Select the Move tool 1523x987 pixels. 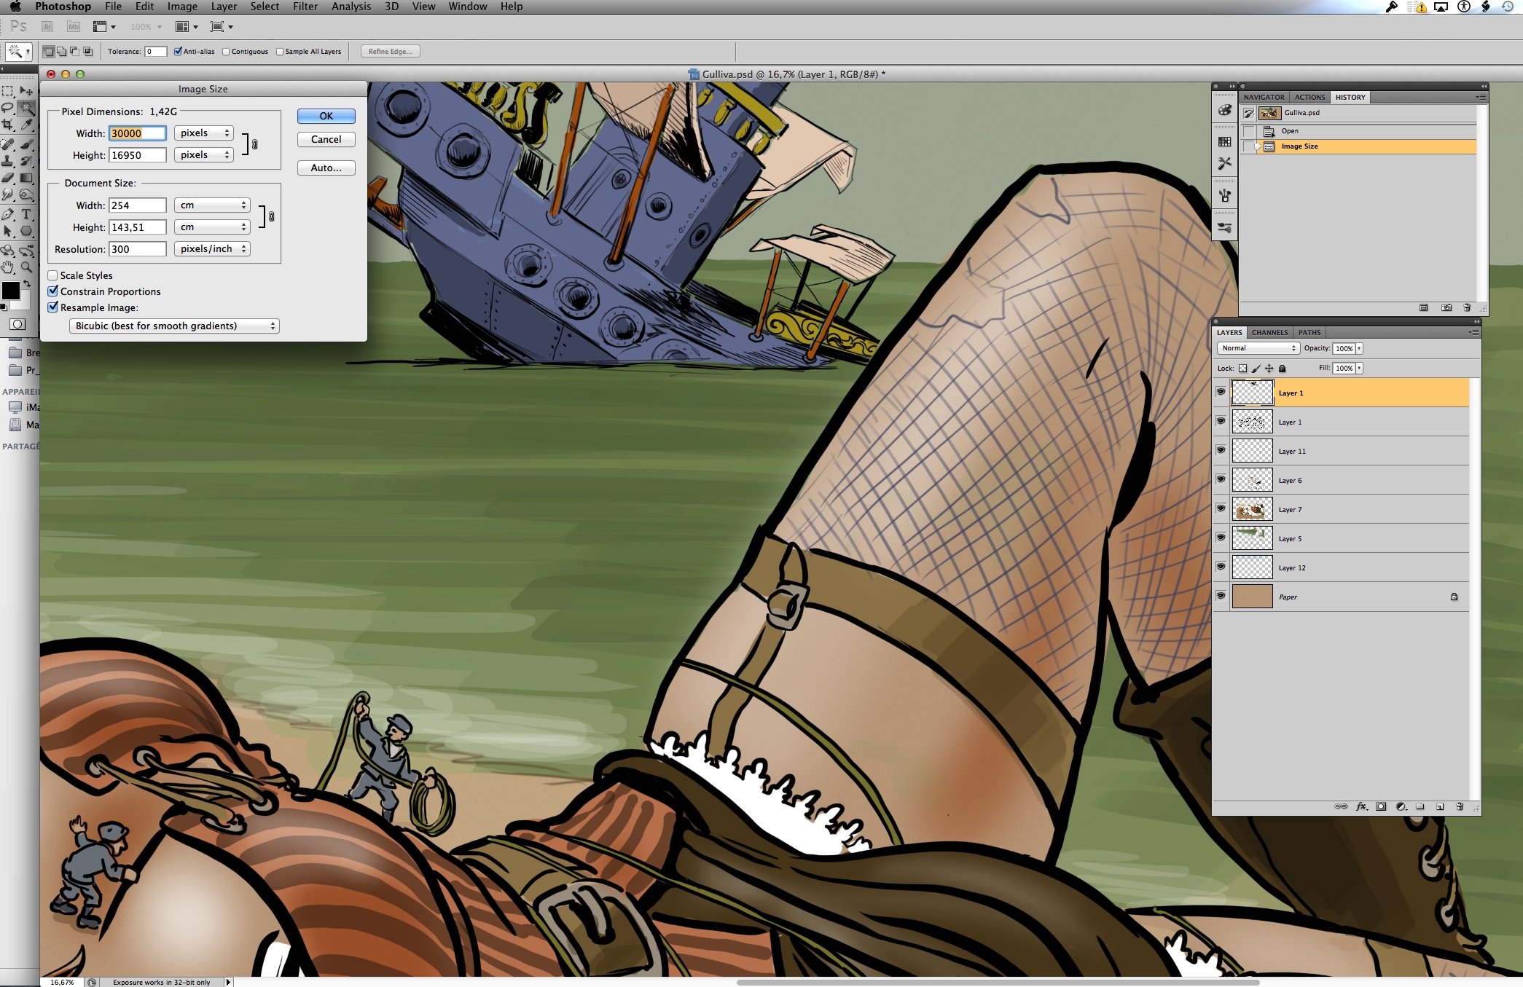pyautogui.click(x=26, y=91)
